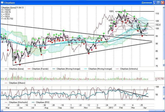Select the cyan-line Сбербанк [Moving Average] legend entry

[x=100, y=69]
